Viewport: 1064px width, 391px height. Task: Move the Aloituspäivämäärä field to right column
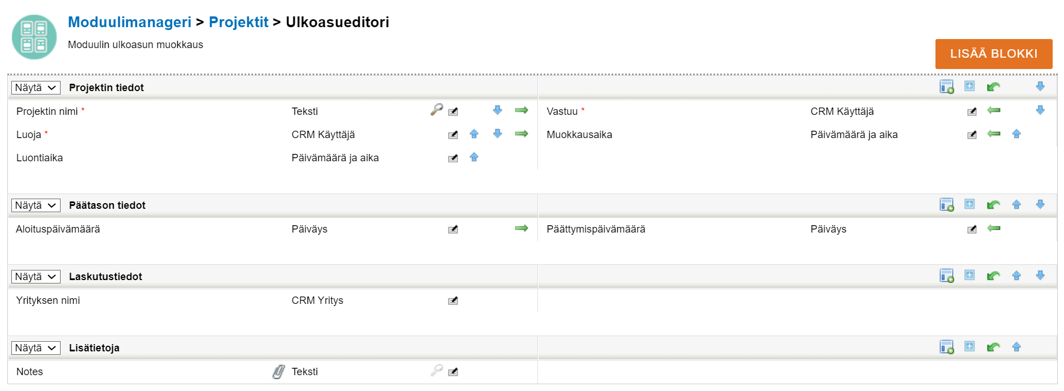pos(521,228)
